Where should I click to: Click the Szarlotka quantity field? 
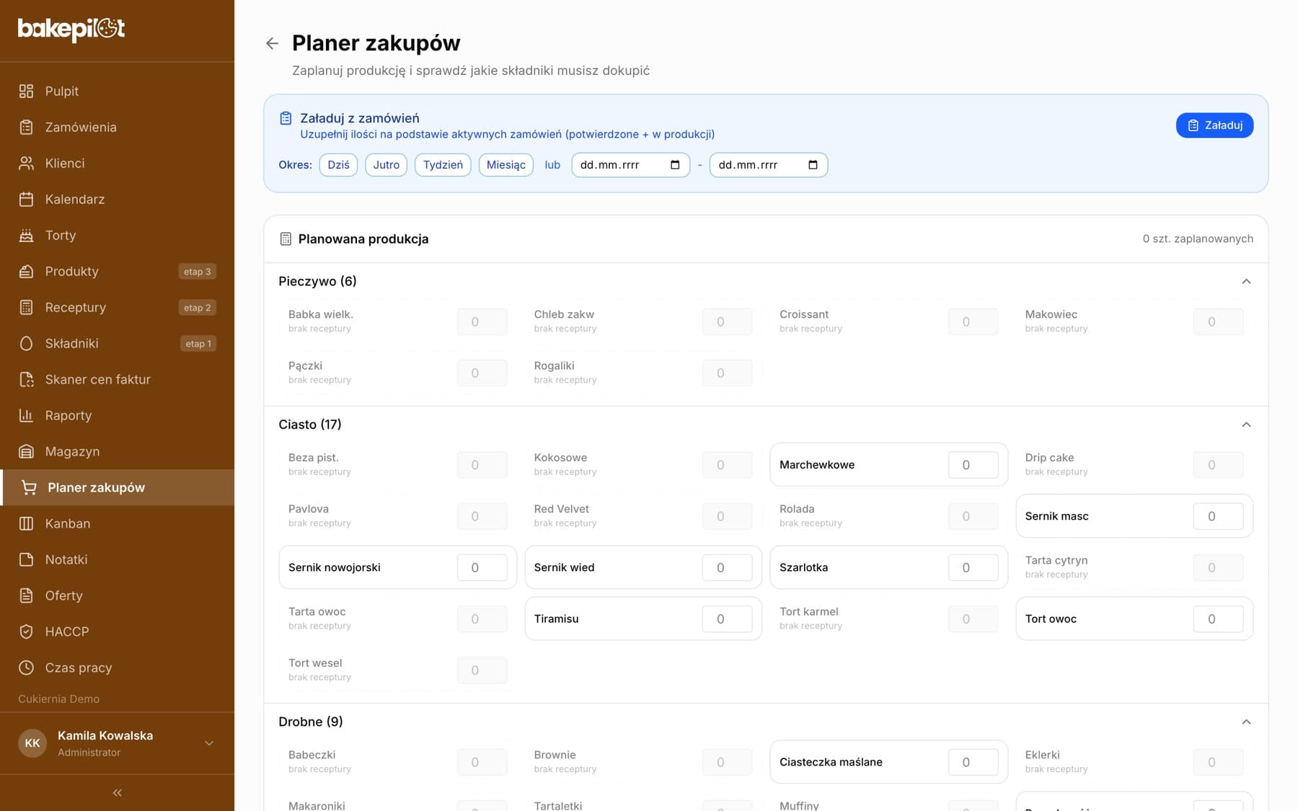(973, 567)
